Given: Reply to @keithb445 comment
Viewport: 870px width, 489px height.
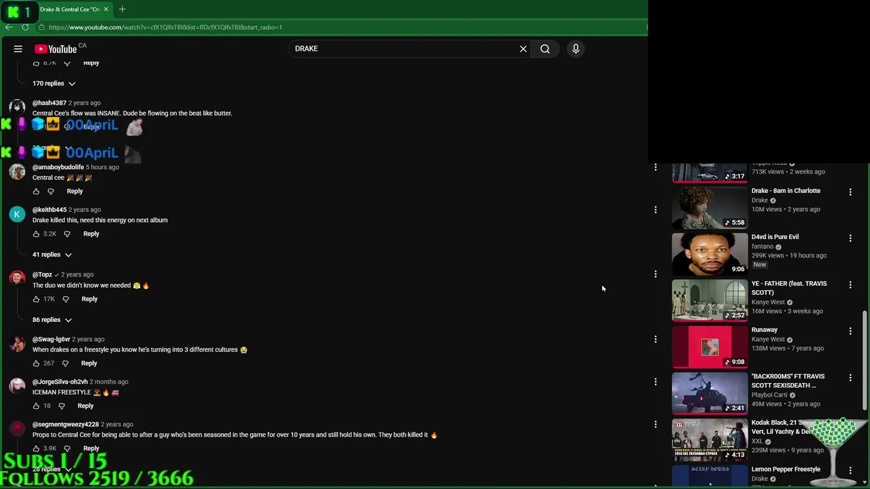Looking at the screenshot, I should (x=91, y=234).
